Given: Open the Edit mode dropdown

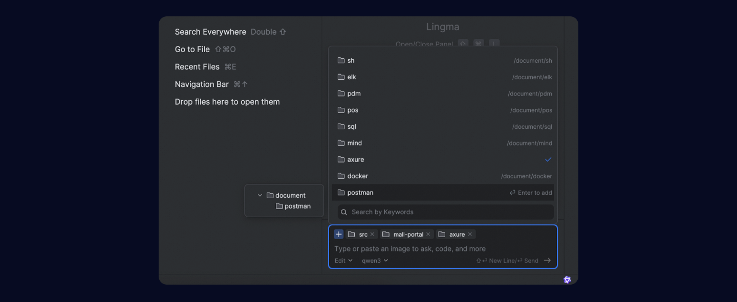Looking at the screenshot, I should (343, 261).
